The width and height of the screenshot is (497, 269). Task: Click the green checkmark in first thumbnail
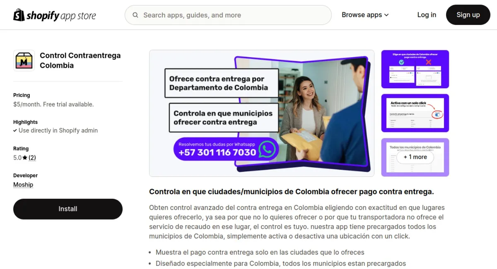401,62
